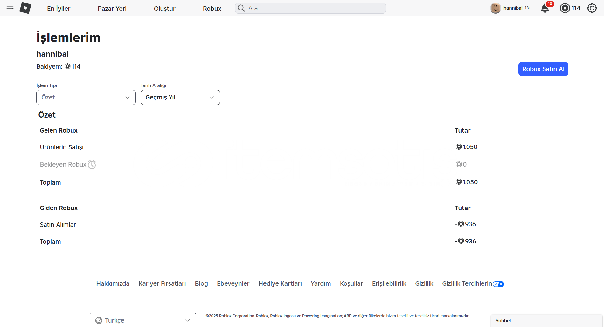The image size is (604, 327).
Task: Focus the Ara search field
Action: (310, 8)
